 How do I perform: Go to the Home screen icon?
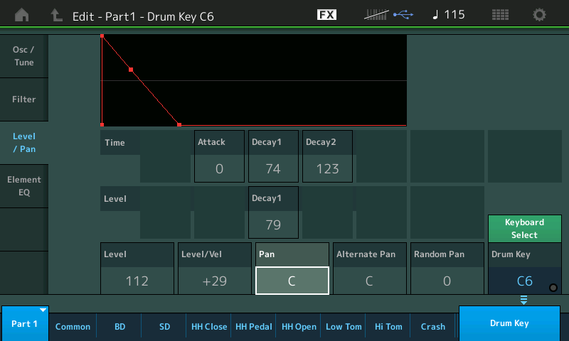point(22,15)
